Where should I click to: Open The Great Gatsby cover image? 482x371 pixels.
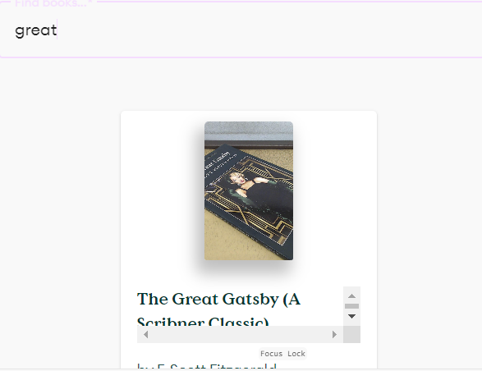249,190
